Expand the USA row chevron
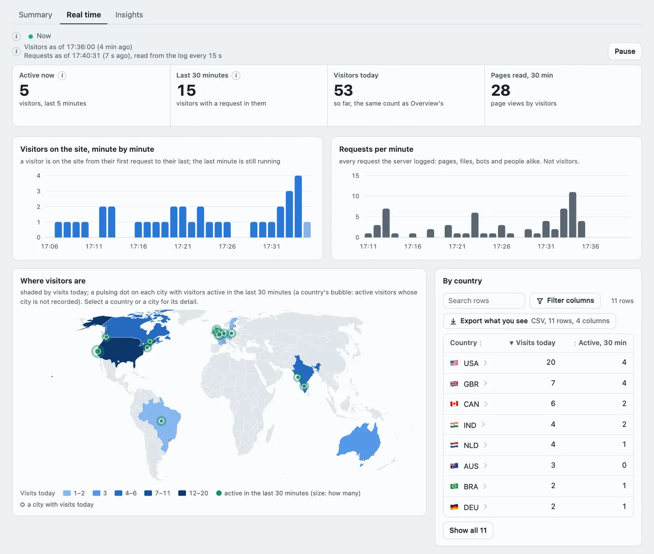Screen dimensions: 654x554 [x=485, y=363]
